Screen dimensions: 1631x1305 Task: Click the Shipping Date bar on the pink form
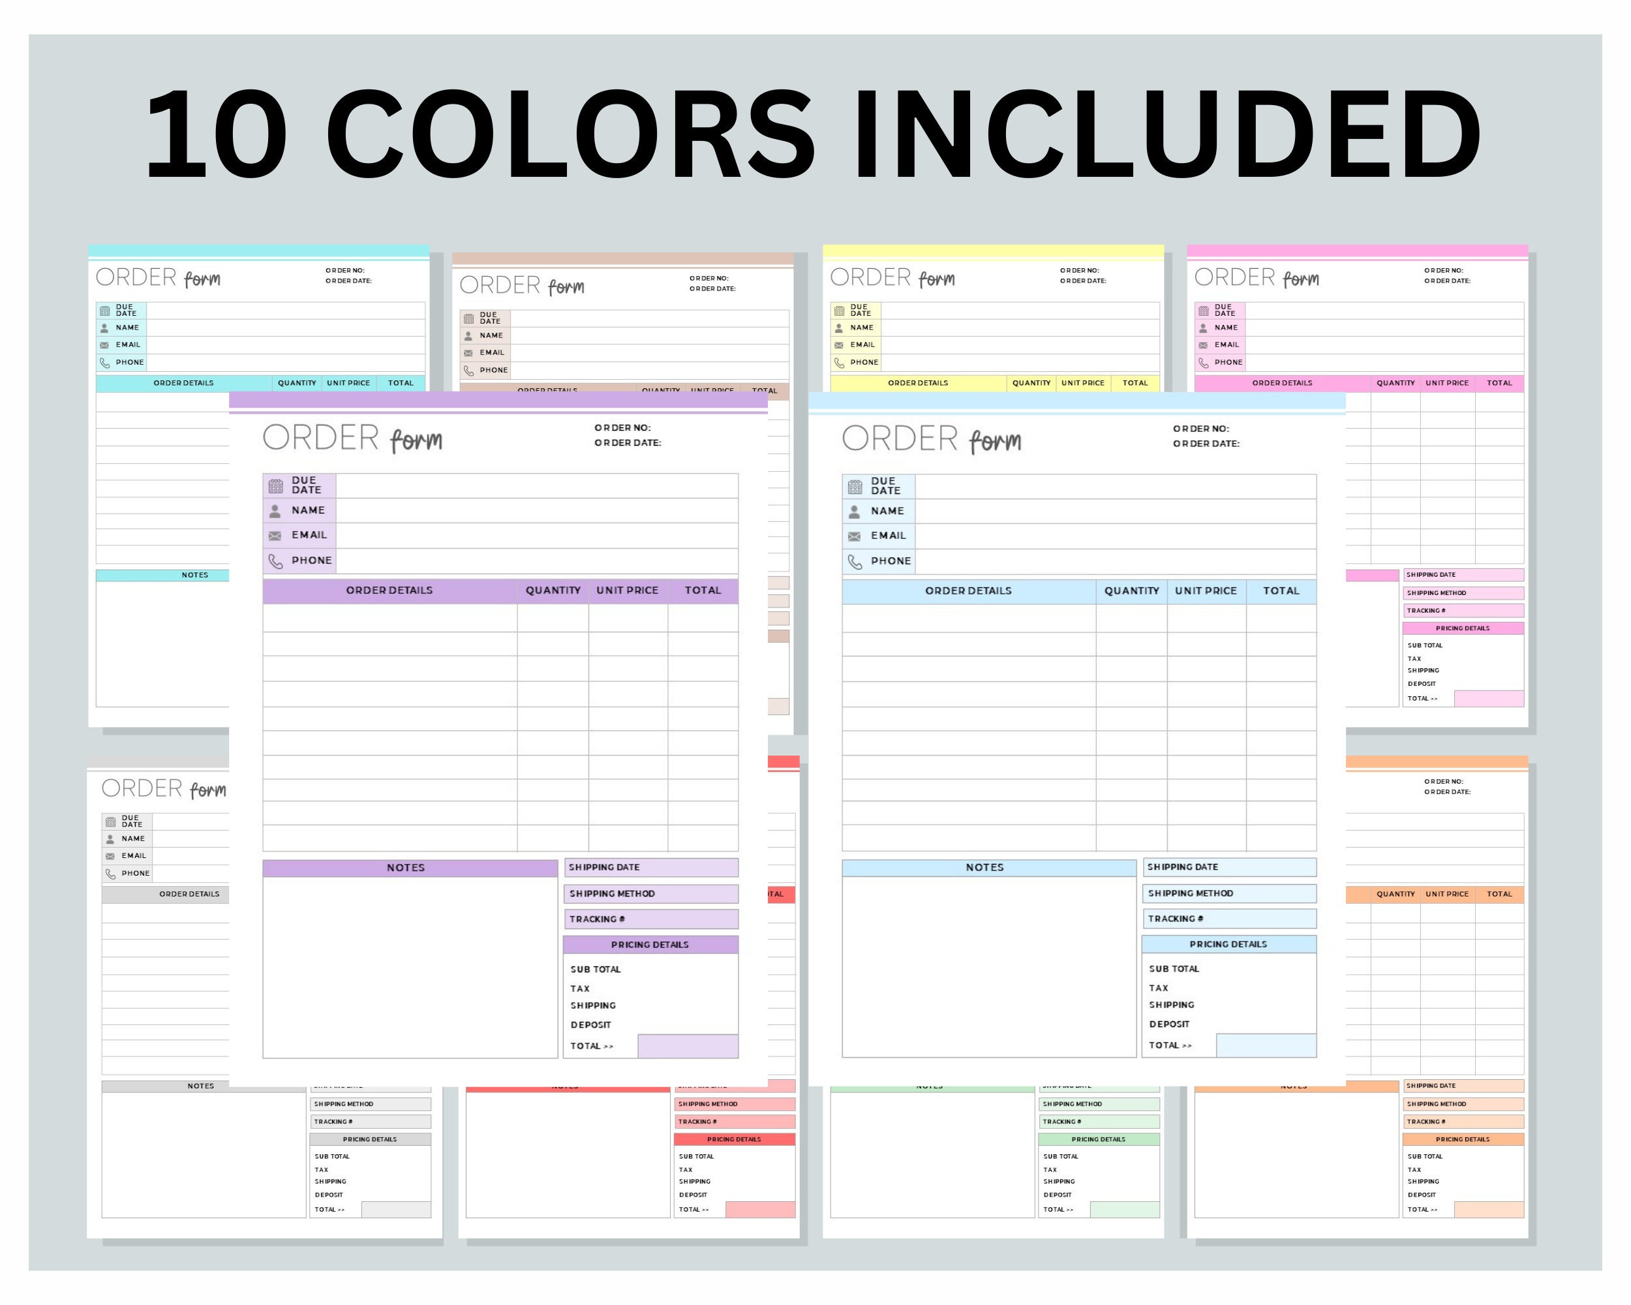coord(1463,574)
